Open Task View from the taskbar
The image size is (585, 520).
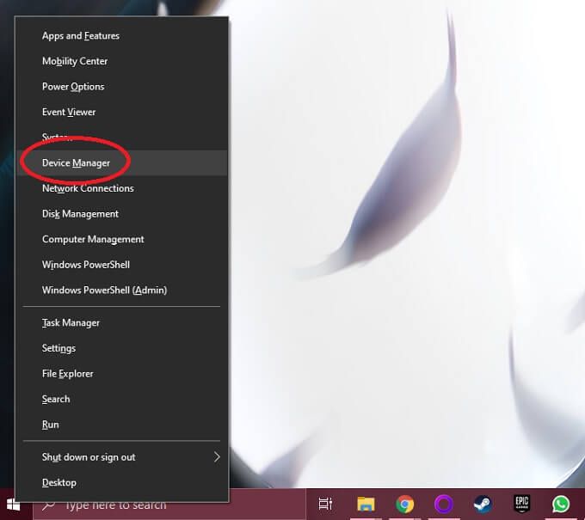(x=325, y=505)
